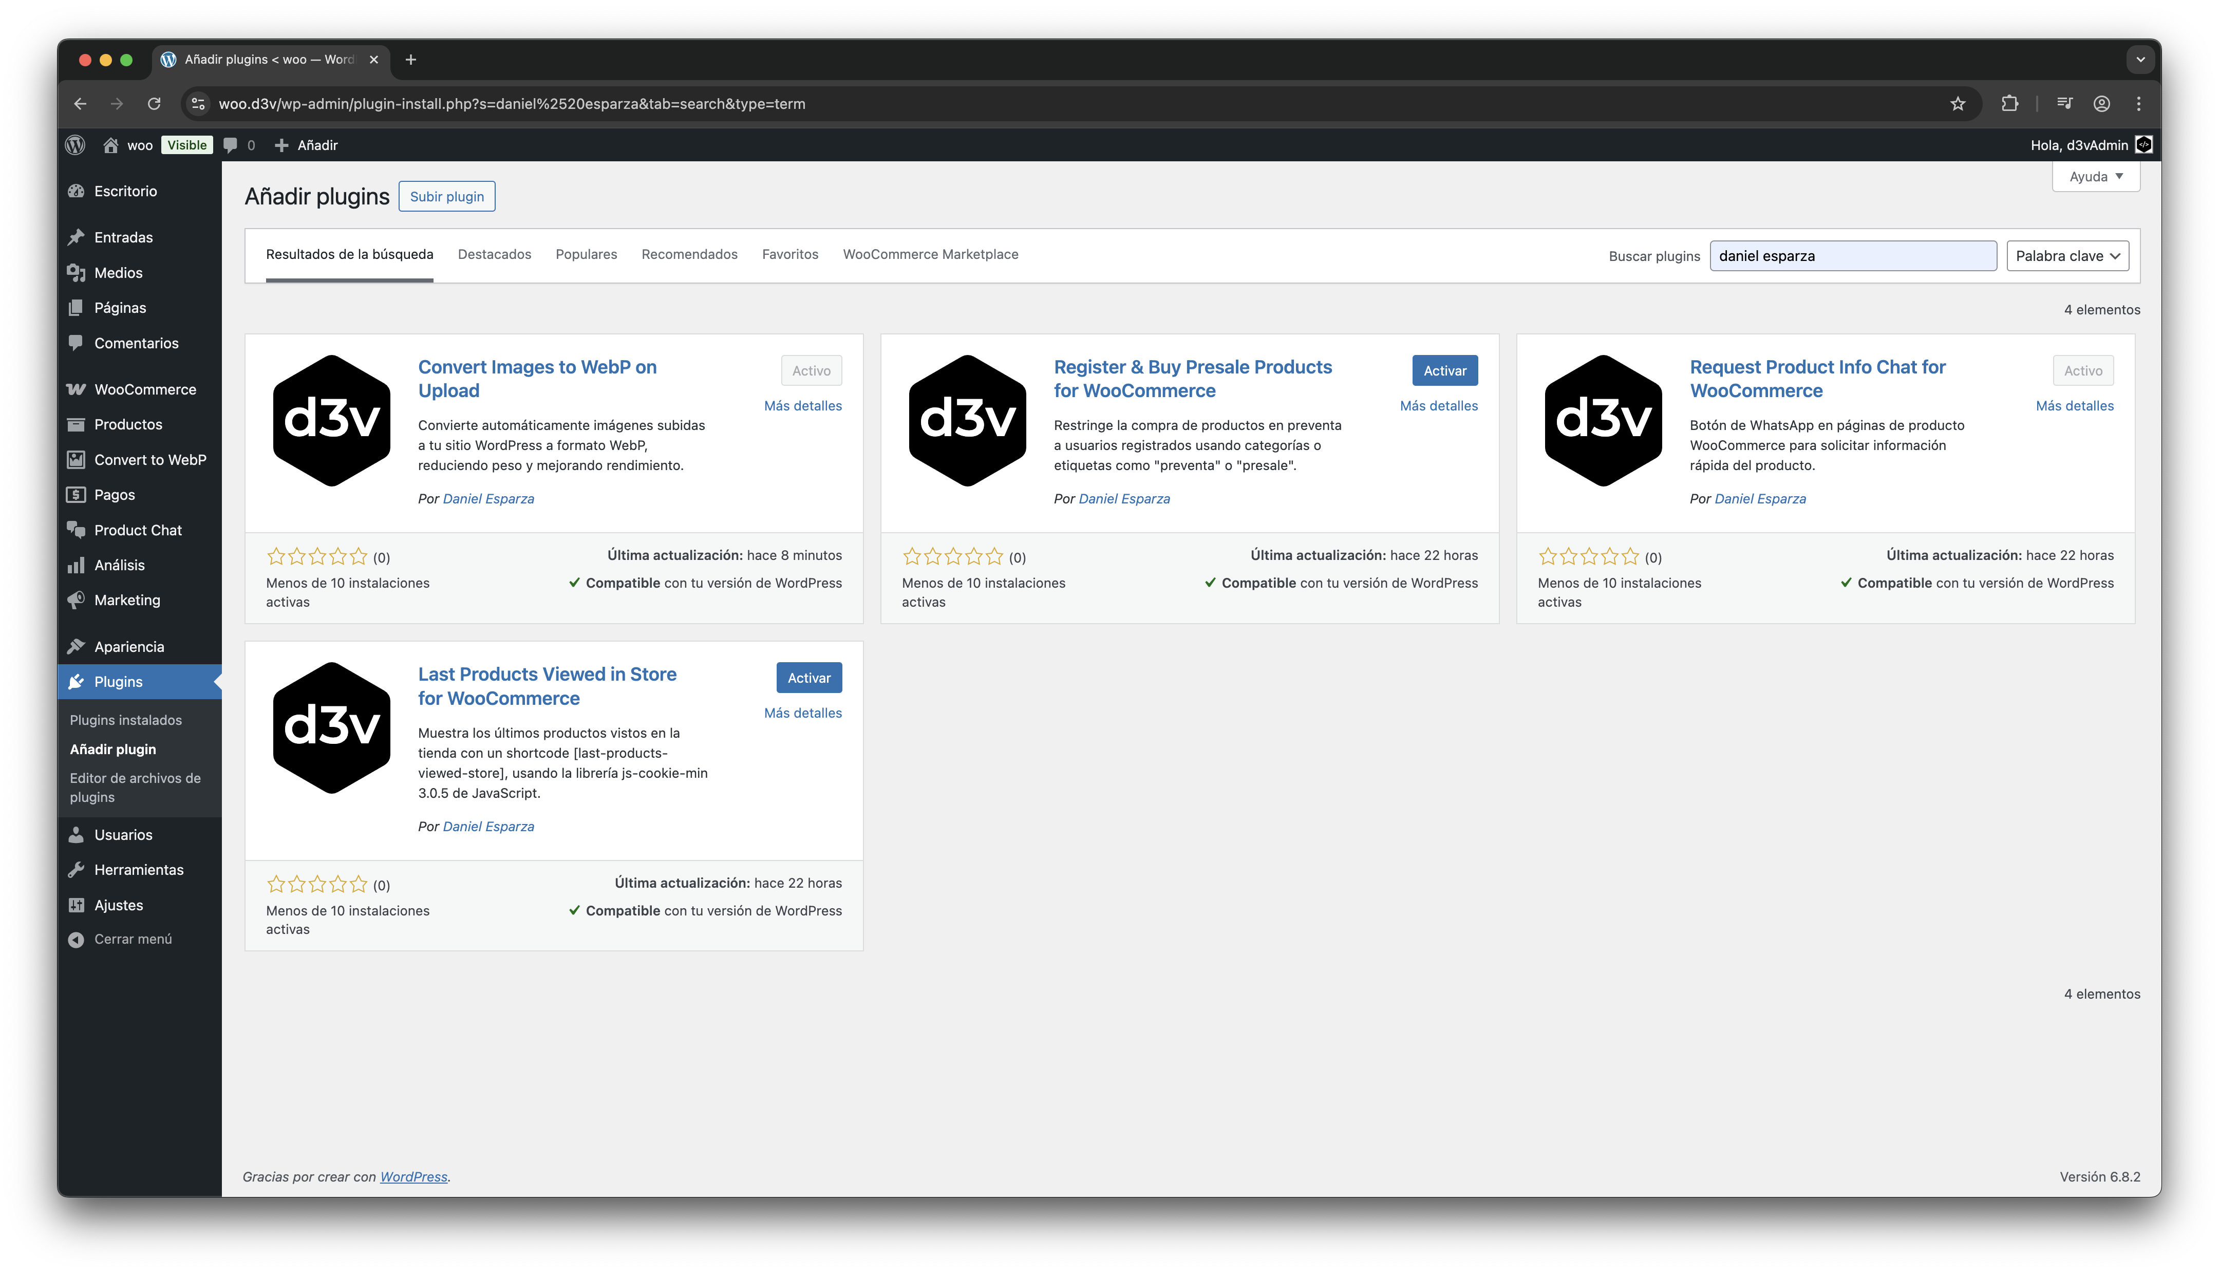This screenshot has height=1273, width=2219.
Task: Open Ajustes in the sidebar
Action: point(140,905)
